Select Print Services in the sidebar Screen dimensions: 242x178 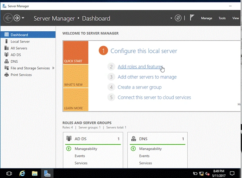[x=28, y=75]
